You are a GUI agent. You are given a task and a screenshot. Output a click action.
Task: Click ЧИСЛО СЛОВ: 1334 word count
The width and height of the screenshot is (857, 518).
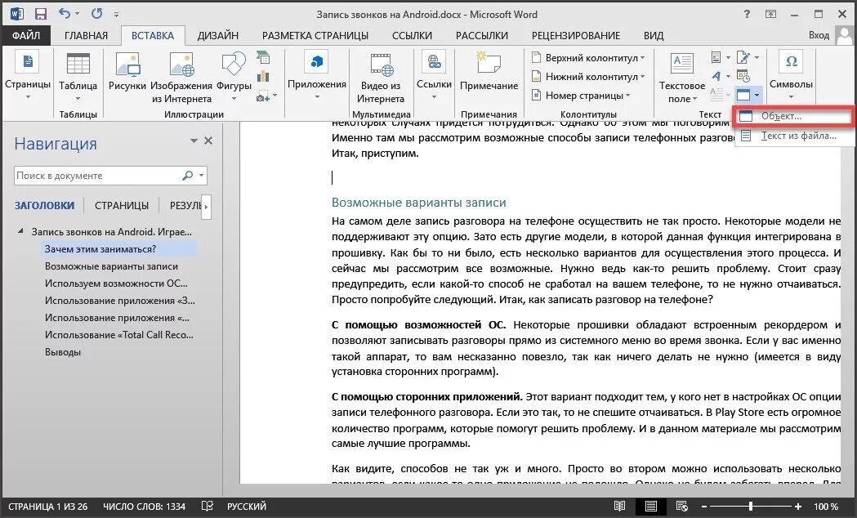point(145,507)
